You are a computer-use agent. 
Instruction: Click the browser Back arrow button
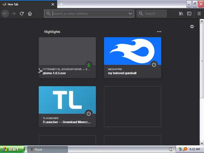coord(5,14)
